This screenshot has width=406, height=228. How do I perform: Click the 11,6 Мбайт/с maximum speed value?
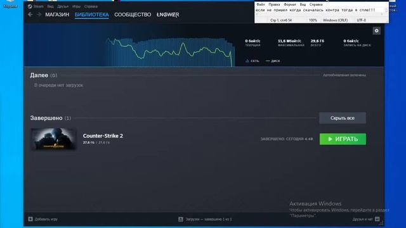[289, 41]
